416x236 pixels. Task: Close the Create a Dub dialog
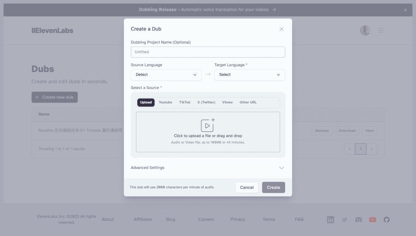pyautogui.click(x=282, y=29)
